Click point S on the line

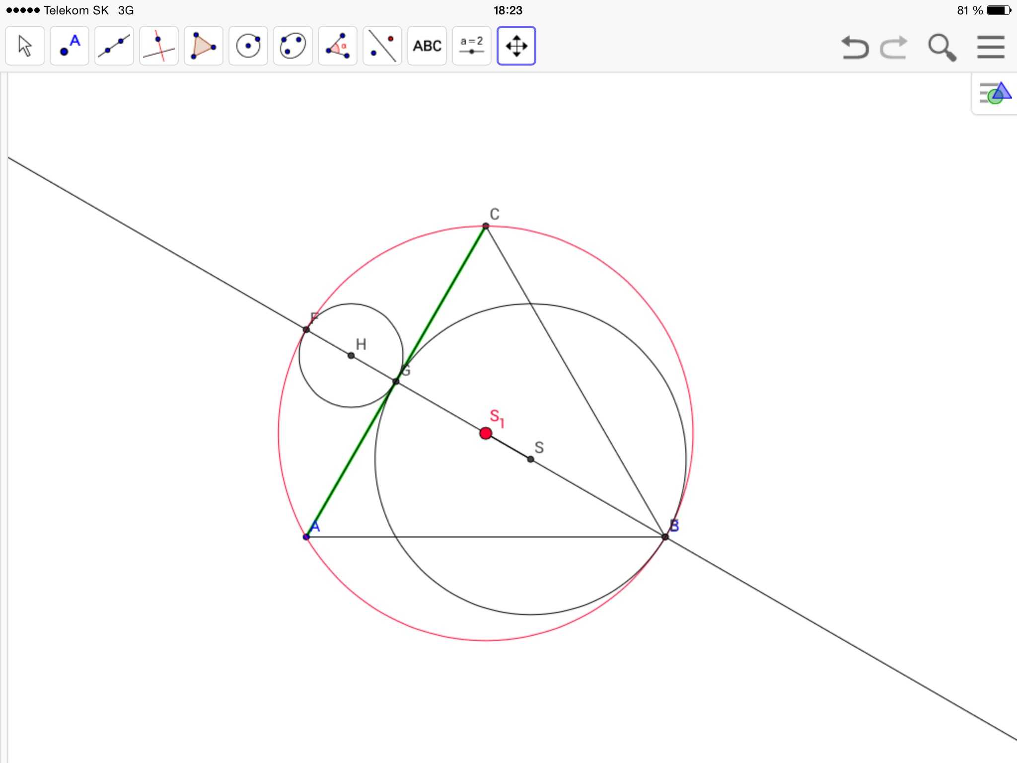(530, 459)
